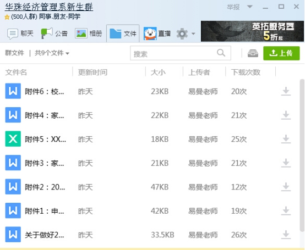This screenshot has width=305, height=250.
Task: Click the 群文件 label
Action: tap(14, 53)
